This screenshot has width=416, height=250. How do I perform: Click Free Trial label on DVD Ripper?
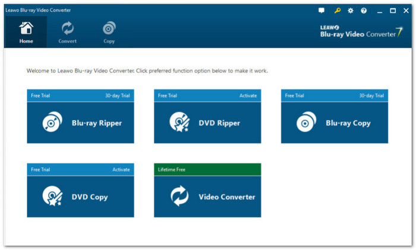coord(168,95)
